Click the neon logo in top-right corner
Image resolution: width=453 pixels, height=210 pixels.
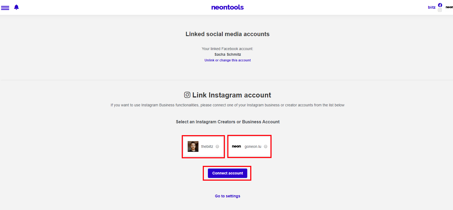click(x=449, y=7)
